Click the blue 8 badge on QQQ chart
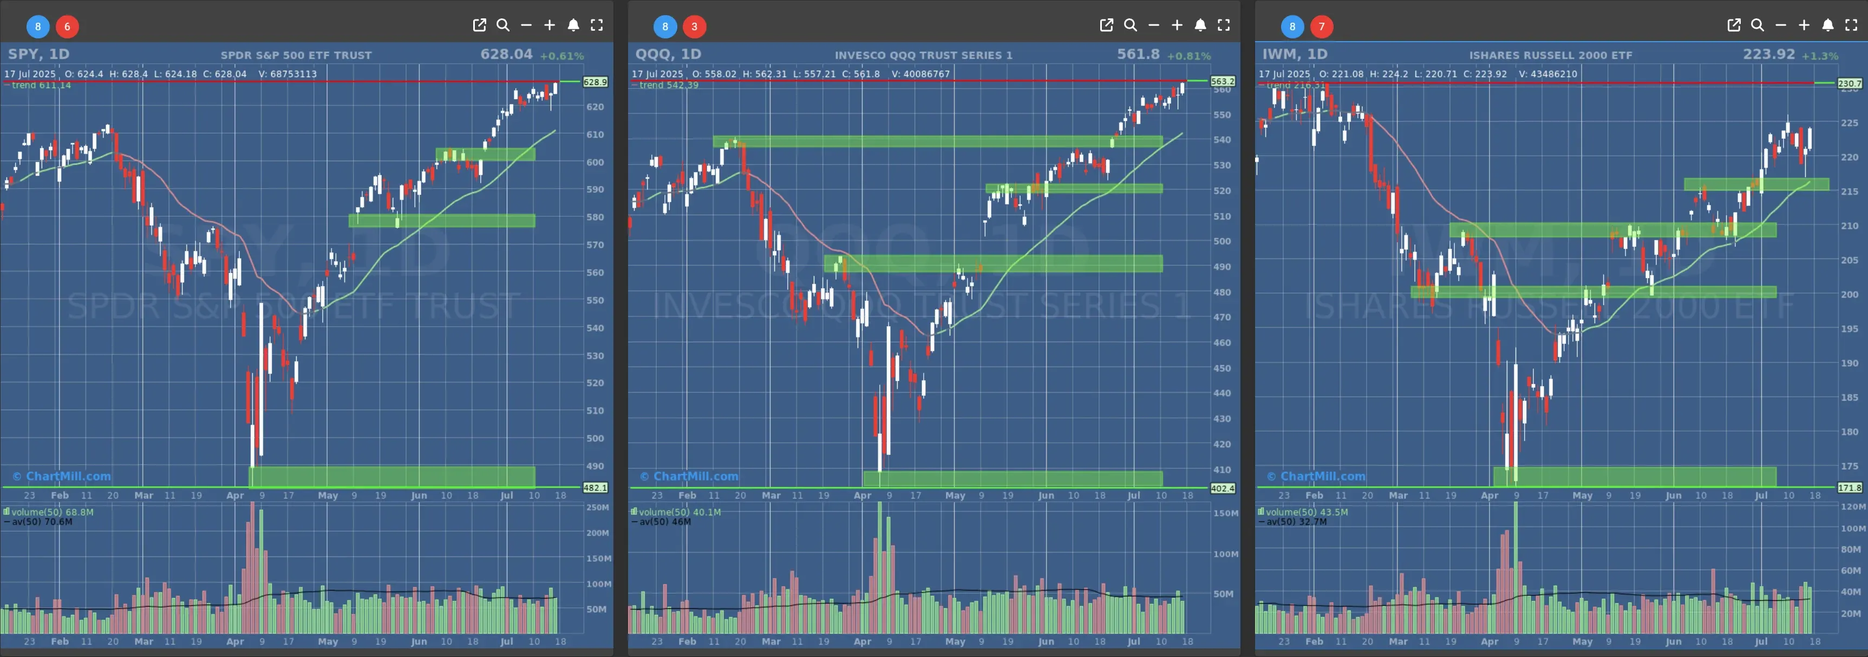 (665, 27)
